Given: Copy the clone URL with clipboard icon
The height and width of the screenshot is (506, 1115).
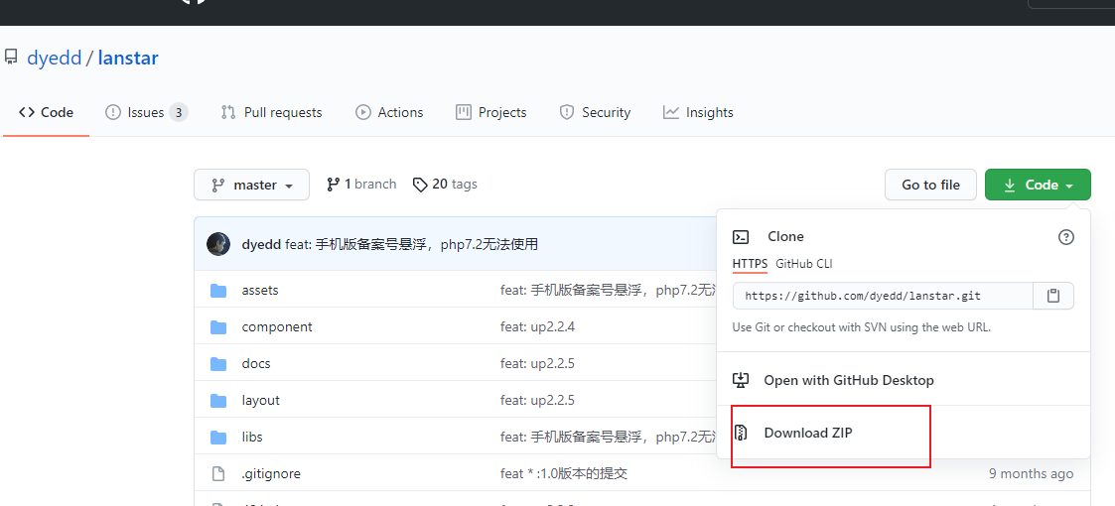Looking at the screenshot, I should click(1053, 296).
